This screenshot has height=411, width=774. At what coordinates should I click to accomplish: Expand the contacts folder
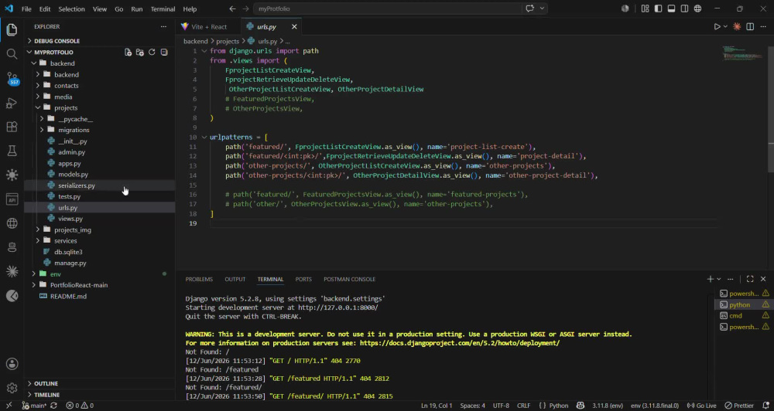click(66, 86)
